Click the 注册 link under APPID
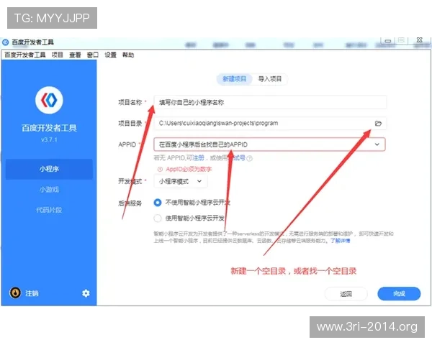This screenshot has height=345, width=432. point(199,158)
